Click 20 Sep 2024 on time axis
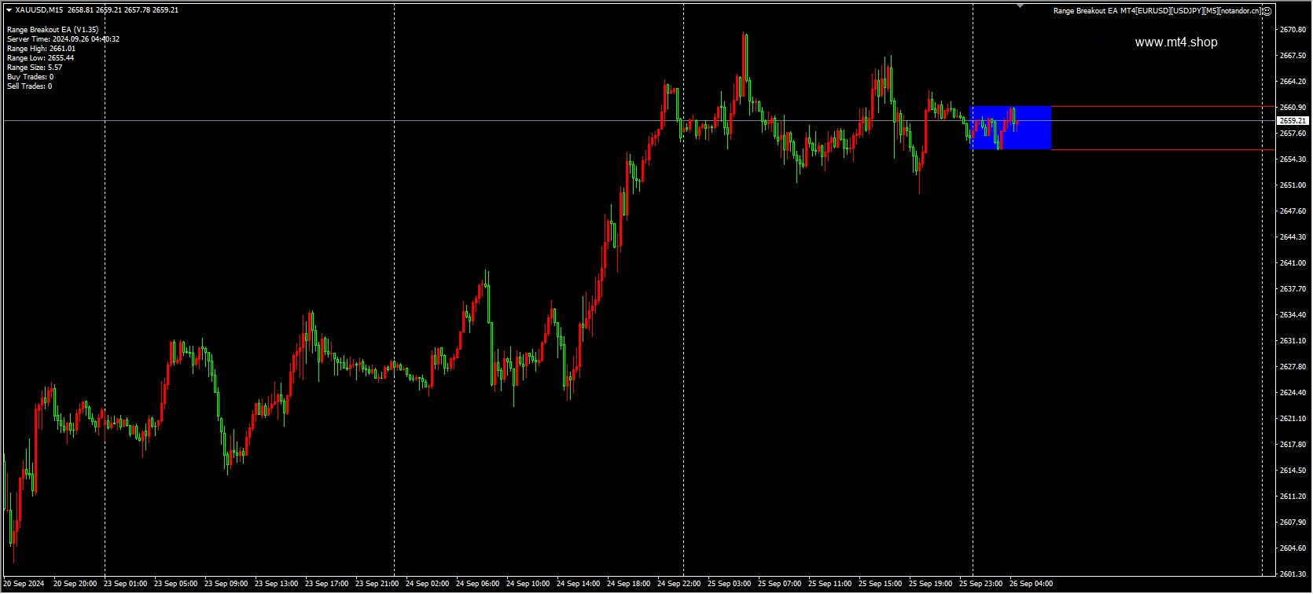This screenshot has height=594, width=1313. click(x=24, y=585)
